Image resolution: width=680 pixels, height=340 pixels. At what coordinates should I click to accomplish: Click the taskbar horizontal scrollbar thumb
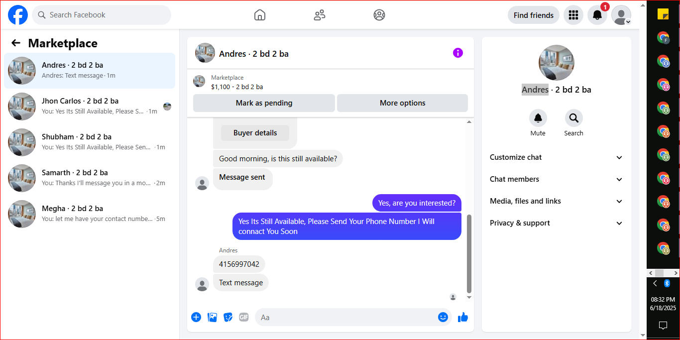(659, 273)
